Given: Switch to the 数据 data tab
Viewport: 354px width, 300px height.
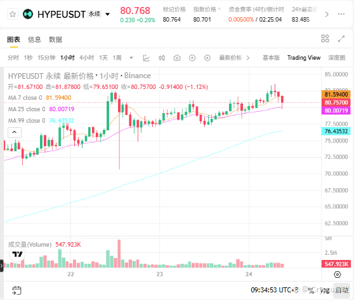Looking at the screenshot, I should point(55,39).
